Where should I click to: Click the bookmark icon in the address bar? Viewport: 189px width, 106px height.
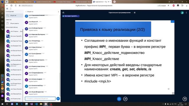tap(168, 6)
